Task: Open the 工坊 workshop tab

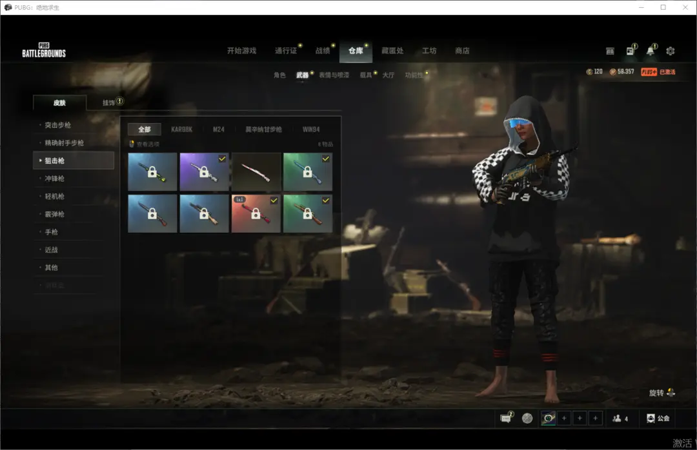Action: (429, 51)
